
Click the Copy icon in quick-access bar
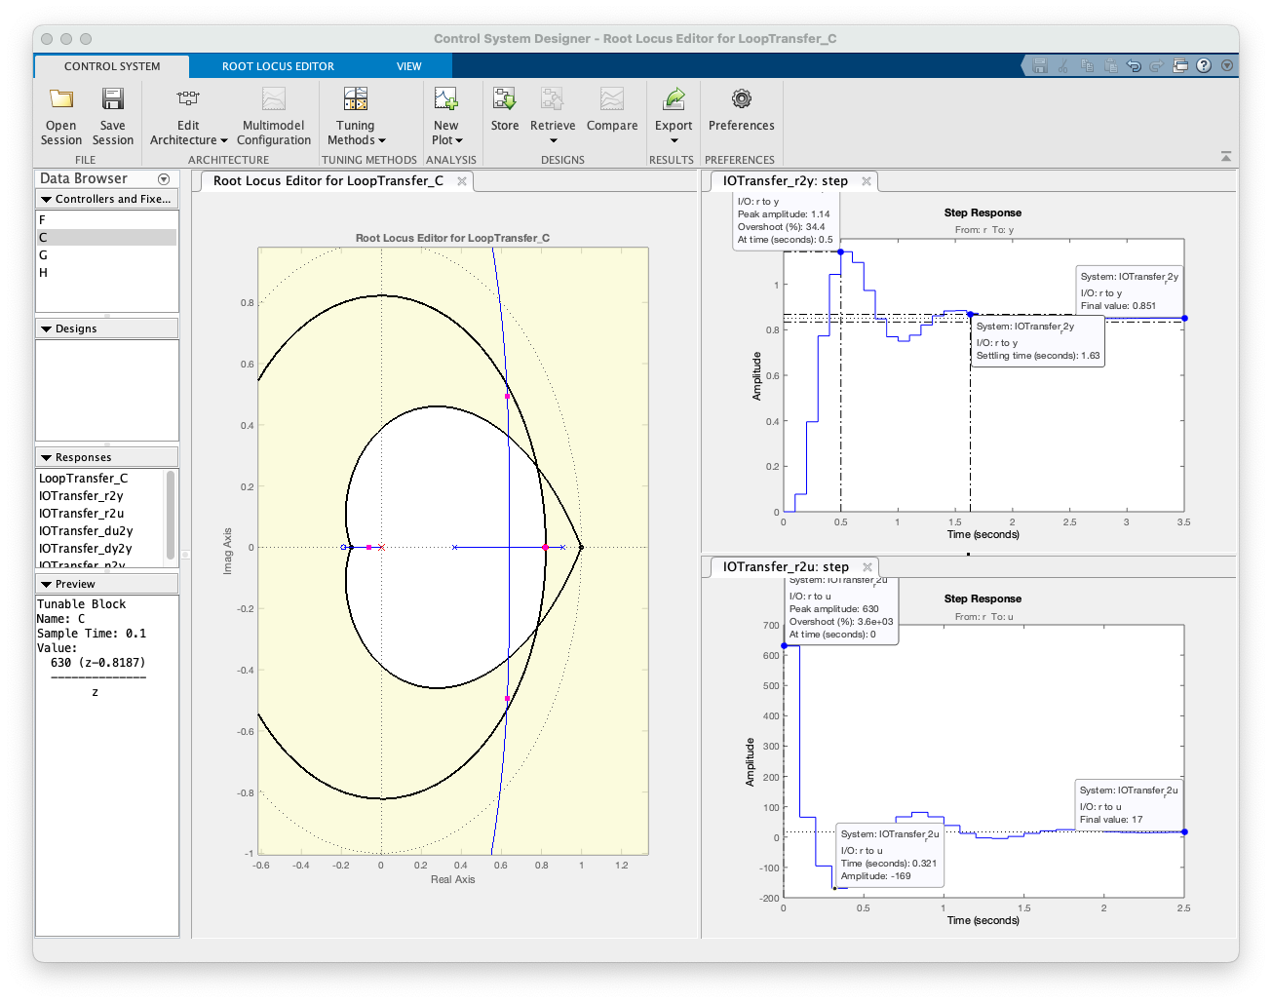pyautogui.click(x=1087, y=66)
